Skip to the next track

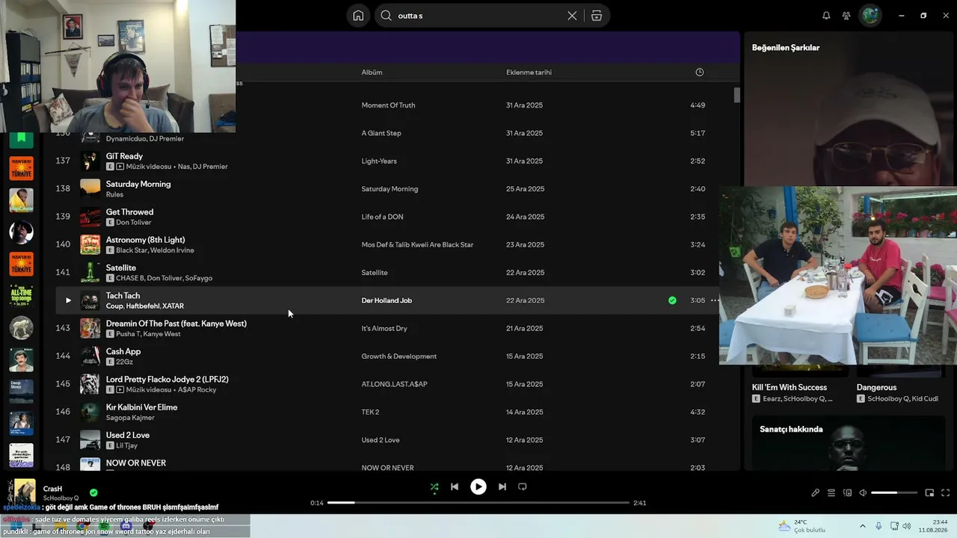(x=502, y=486)
